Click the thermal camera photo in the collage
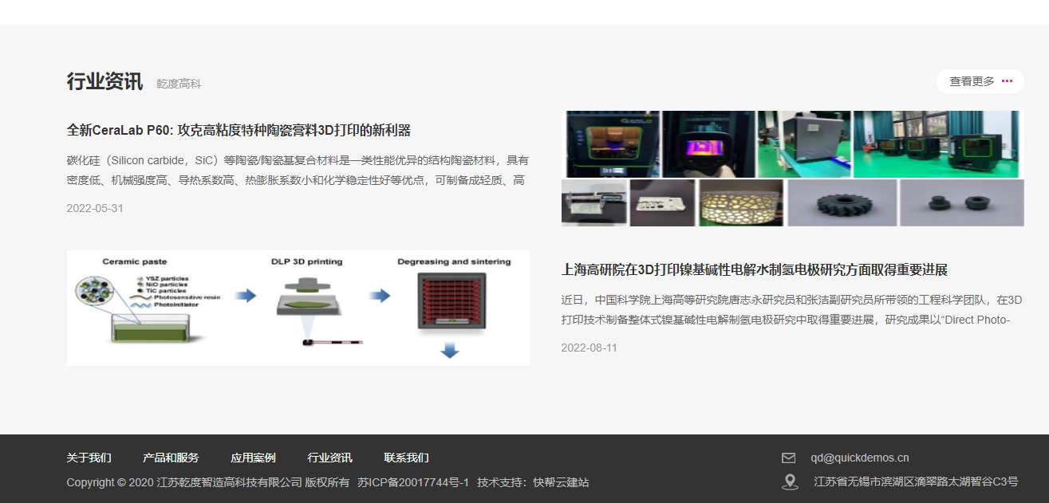Image resolution: width=1049 pixels, height=503 pixels. [x=708, y=143]
